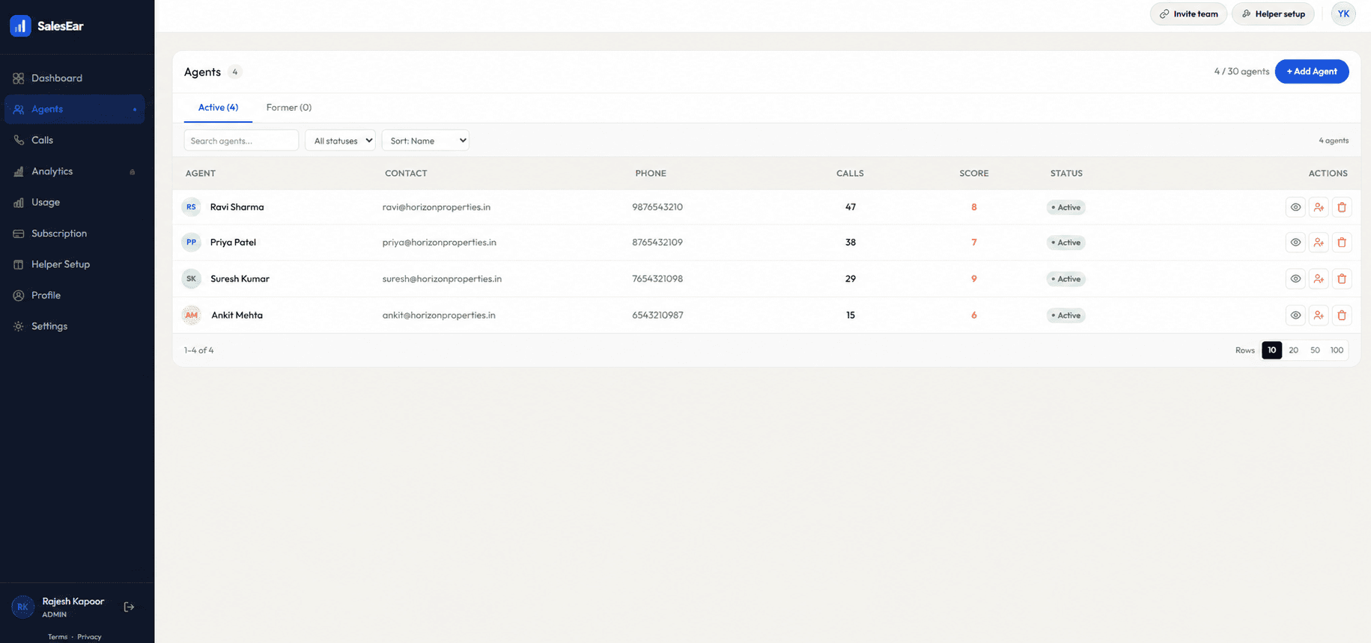Click the person-plus icon for Ankit Mehta
This screenshot has height=643, width=1371.
[x=1319, y=315]
